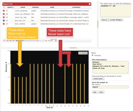Click the plus icon in table header

4,7
